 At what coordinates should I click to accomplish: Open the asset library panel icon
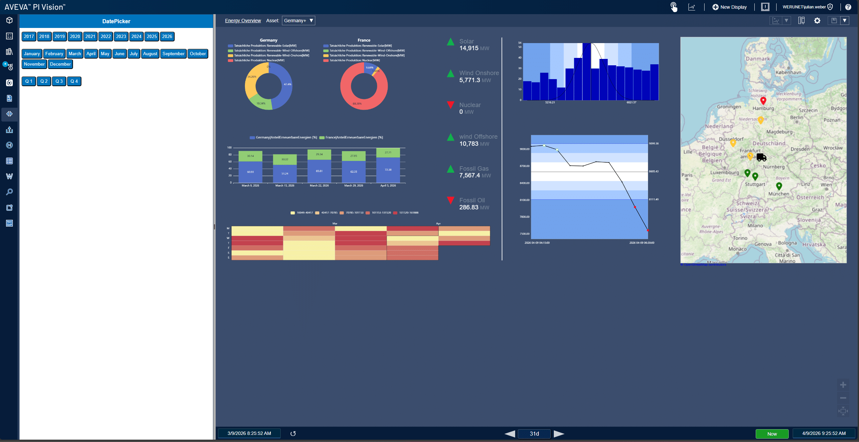coord(9,51)
